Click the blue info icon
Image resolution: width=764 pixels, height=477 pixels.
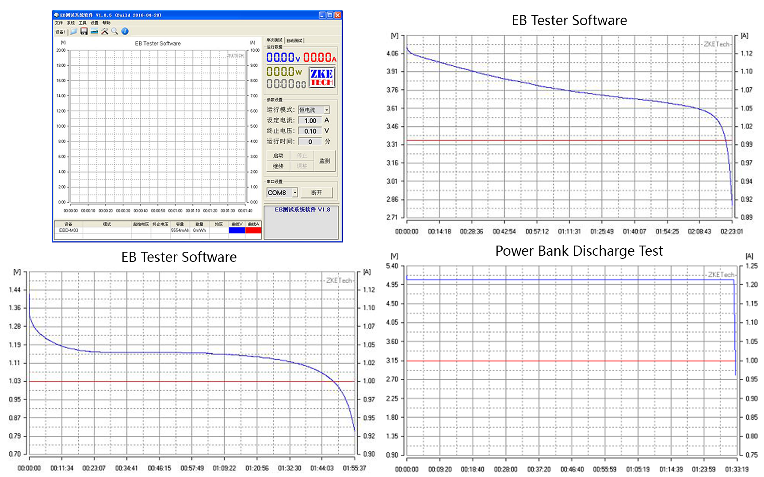tap(125, 31)
